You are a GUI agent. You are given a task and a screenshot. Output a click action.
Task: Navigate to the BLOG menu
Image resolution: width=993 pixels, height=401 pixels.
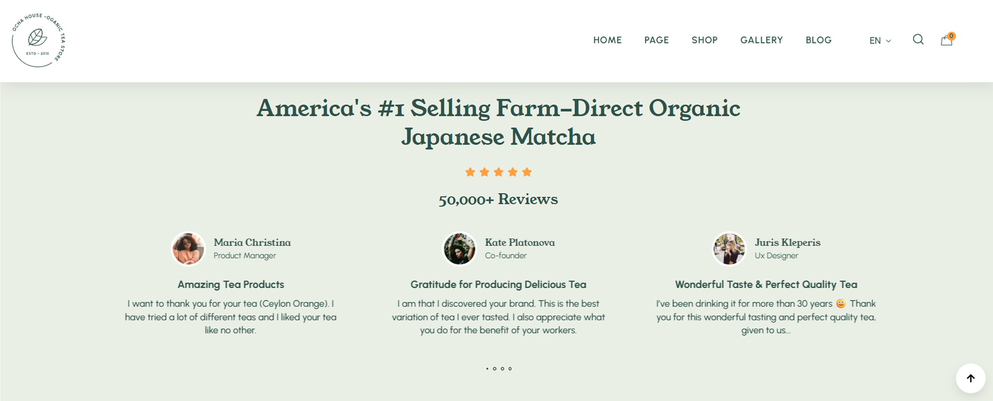818,40
